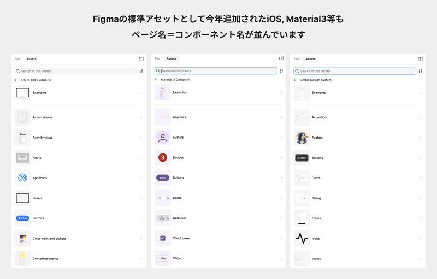
Task: Click Activity views thumbnail
Action: pos(22,138)
